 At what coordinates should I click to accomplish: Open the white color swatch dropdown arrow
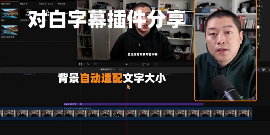point(261,27)
